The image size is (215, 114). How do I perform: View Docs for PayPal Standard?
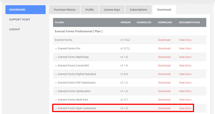point(185,74)
